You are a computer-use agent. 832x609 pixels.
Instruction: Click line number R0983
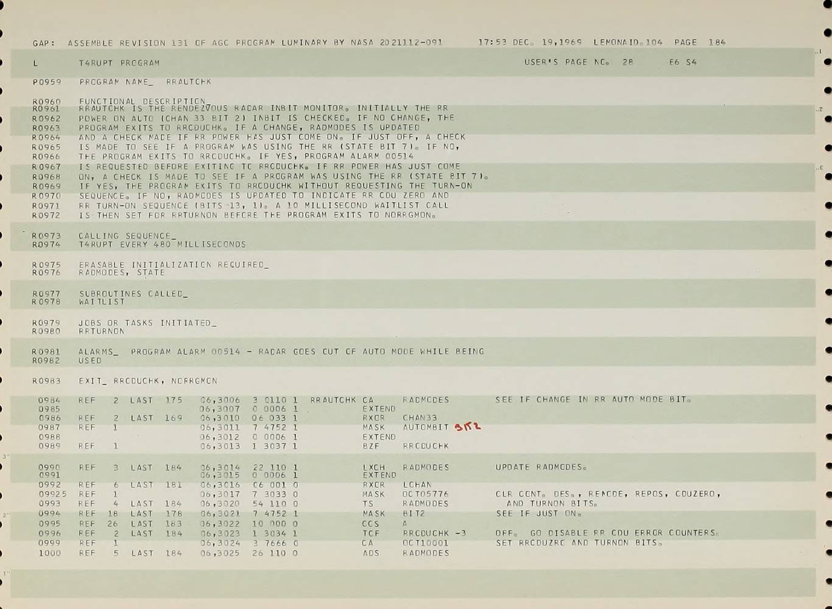(47, 381)
